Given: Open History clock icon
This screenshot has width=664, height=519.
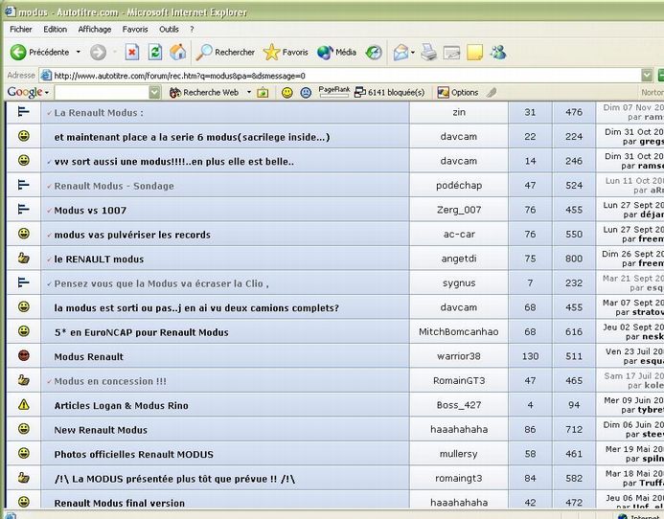Looking at the screenshot, I should [x=374, y=53].
